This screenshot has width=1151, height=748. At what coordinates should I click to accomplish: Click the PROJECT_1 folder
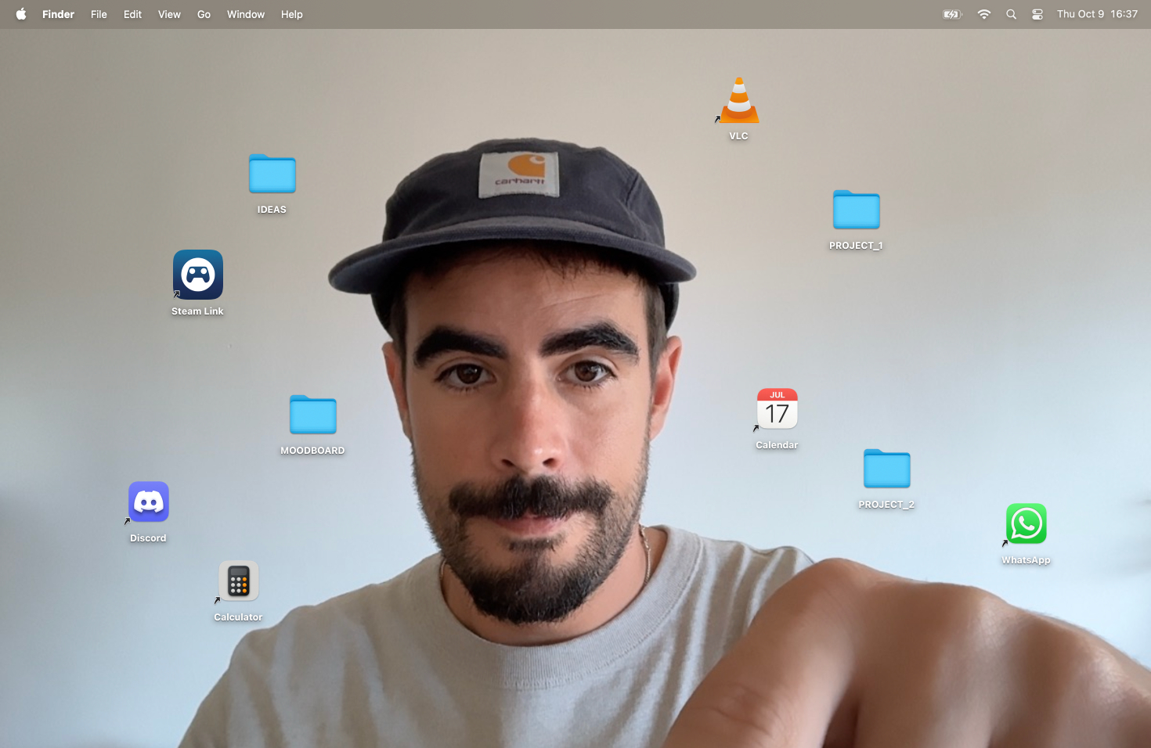(x=856, y=210)
